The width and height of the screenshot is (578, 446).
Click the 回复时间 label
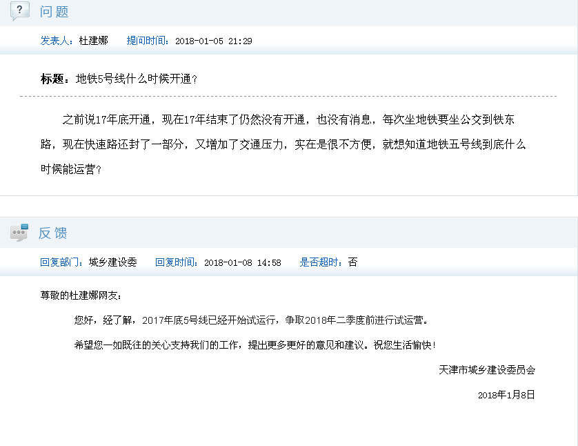[177, 262]
